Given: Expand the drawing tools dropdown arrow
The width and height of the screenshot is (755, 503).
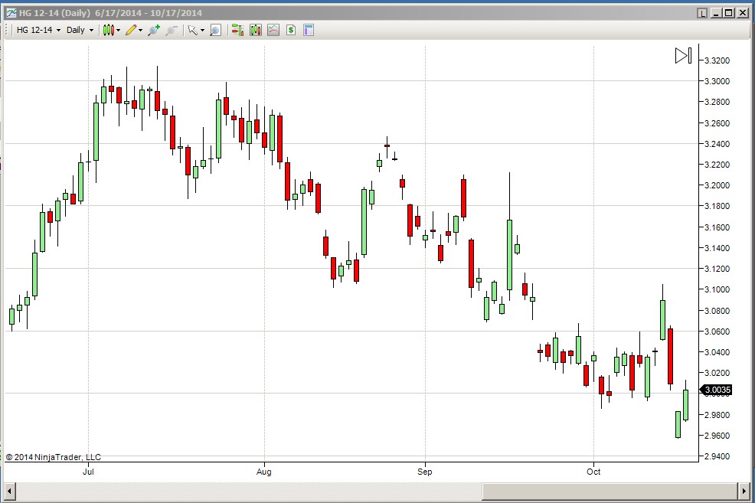Looking at the screenshot, I should click(x=141, y=31).
